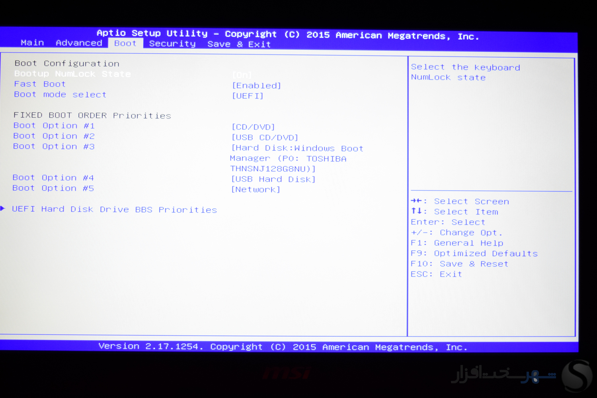Open the [USB CD/DVD] device value

pyautogui.click(x=265, y=137)
